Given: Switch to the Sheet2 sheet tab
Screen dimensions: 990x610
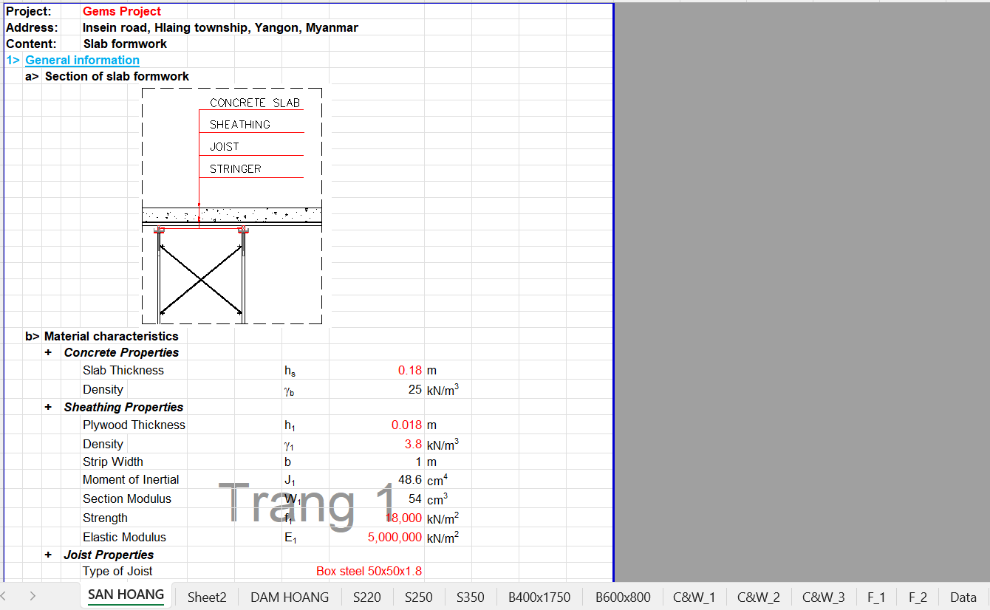Looking at the screenshot, I should click(207, 597).
